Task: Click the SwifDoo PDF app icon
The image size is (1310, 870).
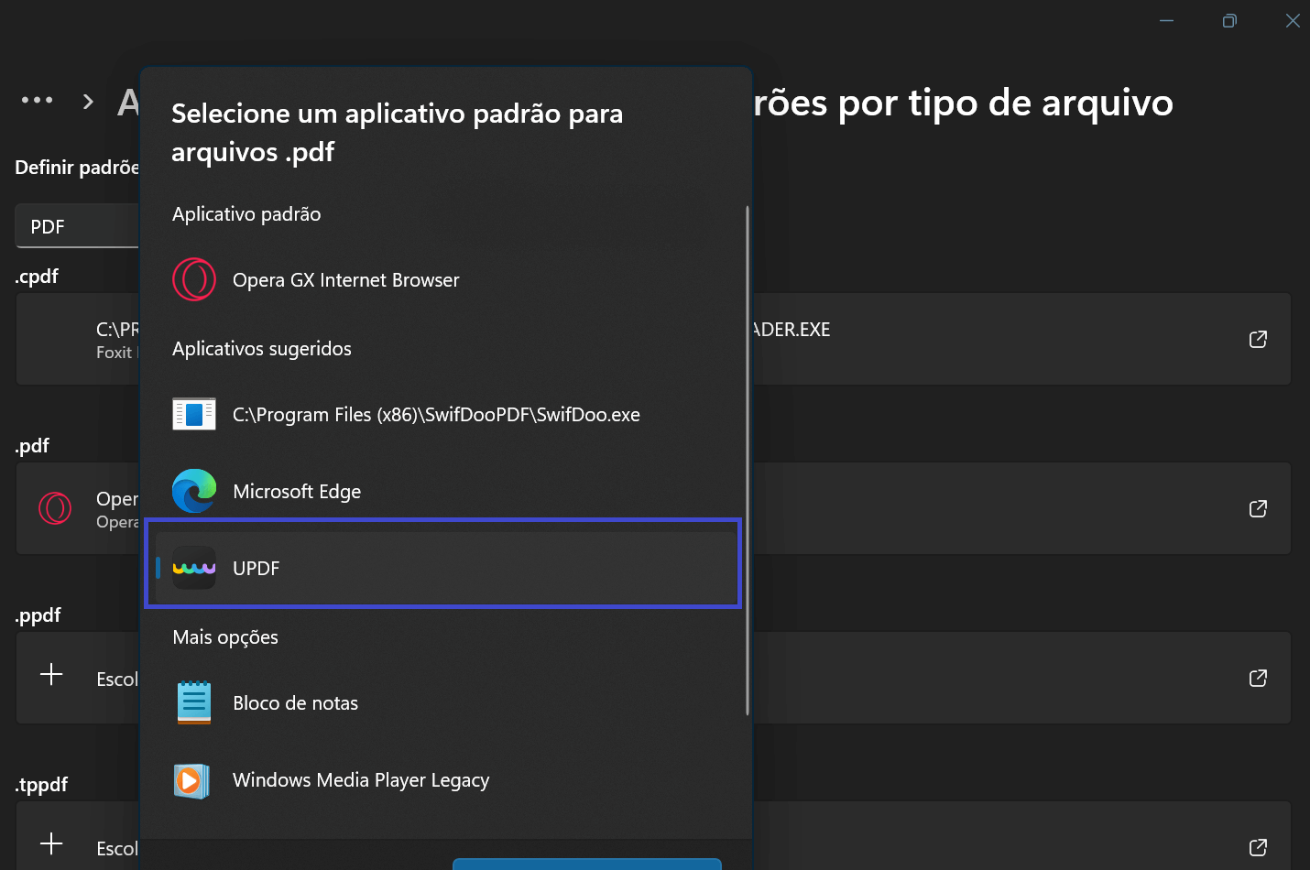Action: tap(194, 414)
